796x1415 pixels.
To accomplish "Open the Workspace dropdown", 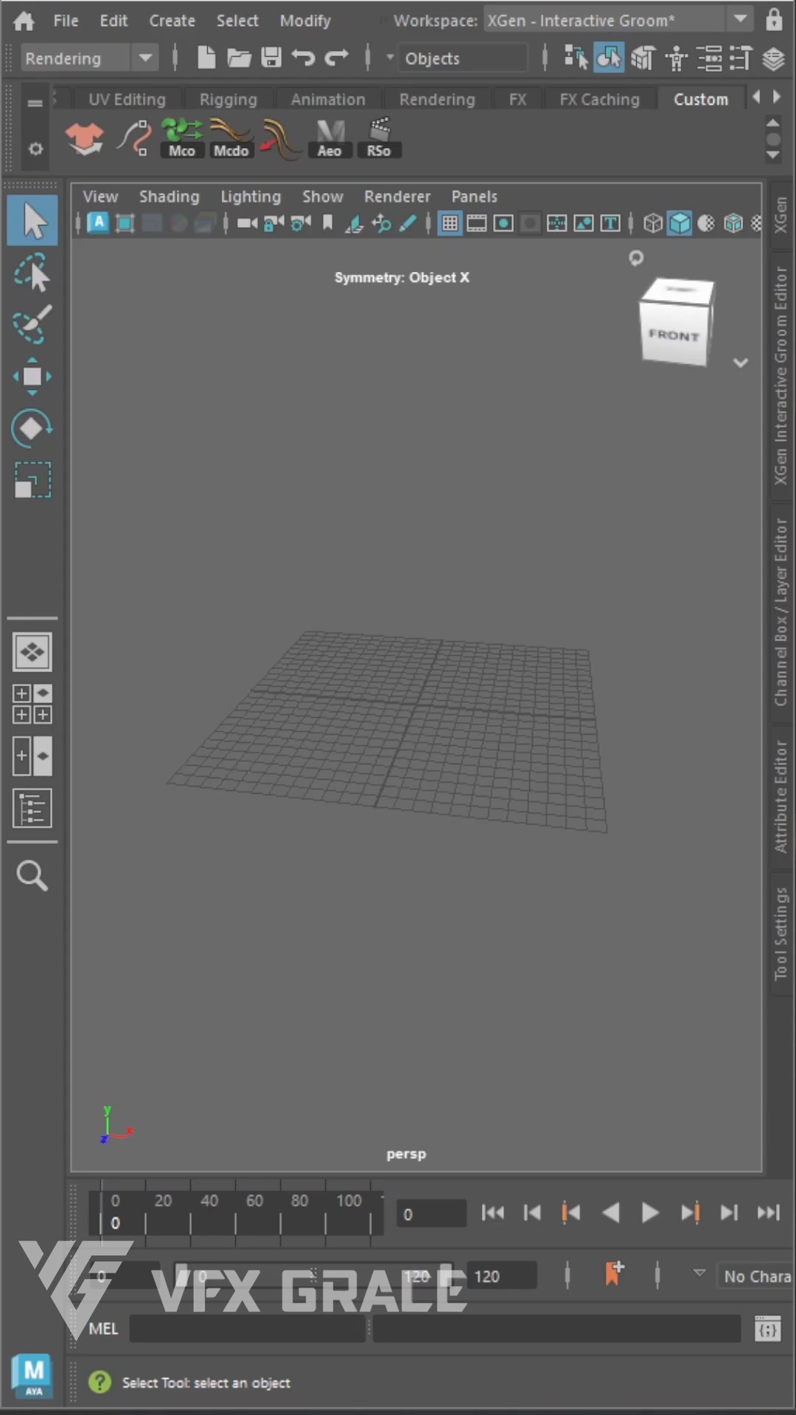I will coord(618,21).
